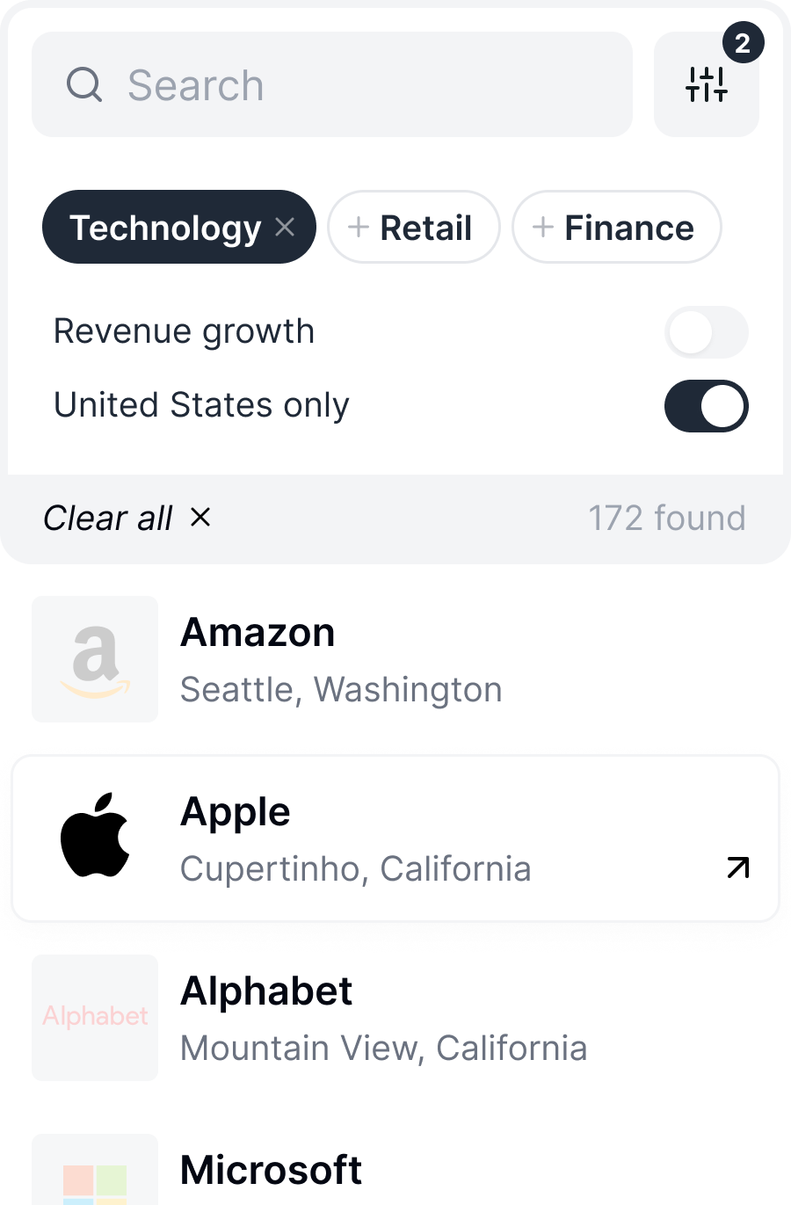Click the magnifying glass search icon
Viewport: 791px width, 1205px height.
(x=84, y=85)
